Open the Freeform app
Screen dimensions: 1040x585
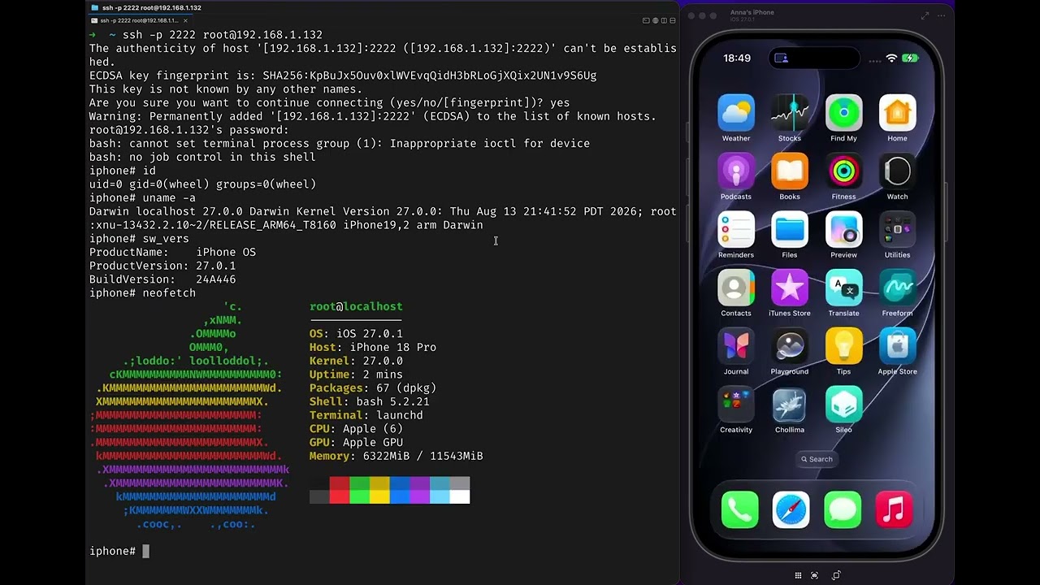tap(897, 288)
